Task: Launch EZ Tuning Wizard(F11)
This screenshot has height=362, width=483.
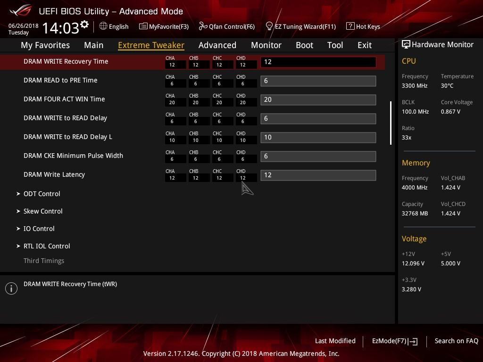Action: (x=305, y=26)
